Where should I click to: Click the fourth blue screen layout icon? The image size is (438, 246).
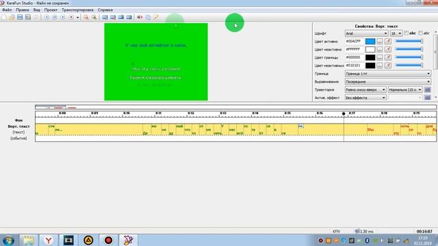[x=129, y=17]
